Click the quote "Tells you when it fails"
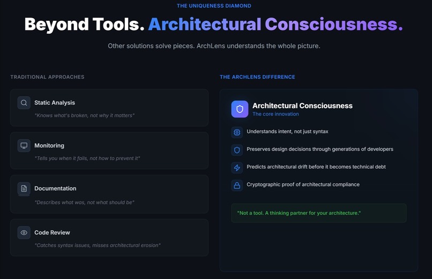Viewport: 432px width, 279px height. pyautogui.click(x=87, y=158)
